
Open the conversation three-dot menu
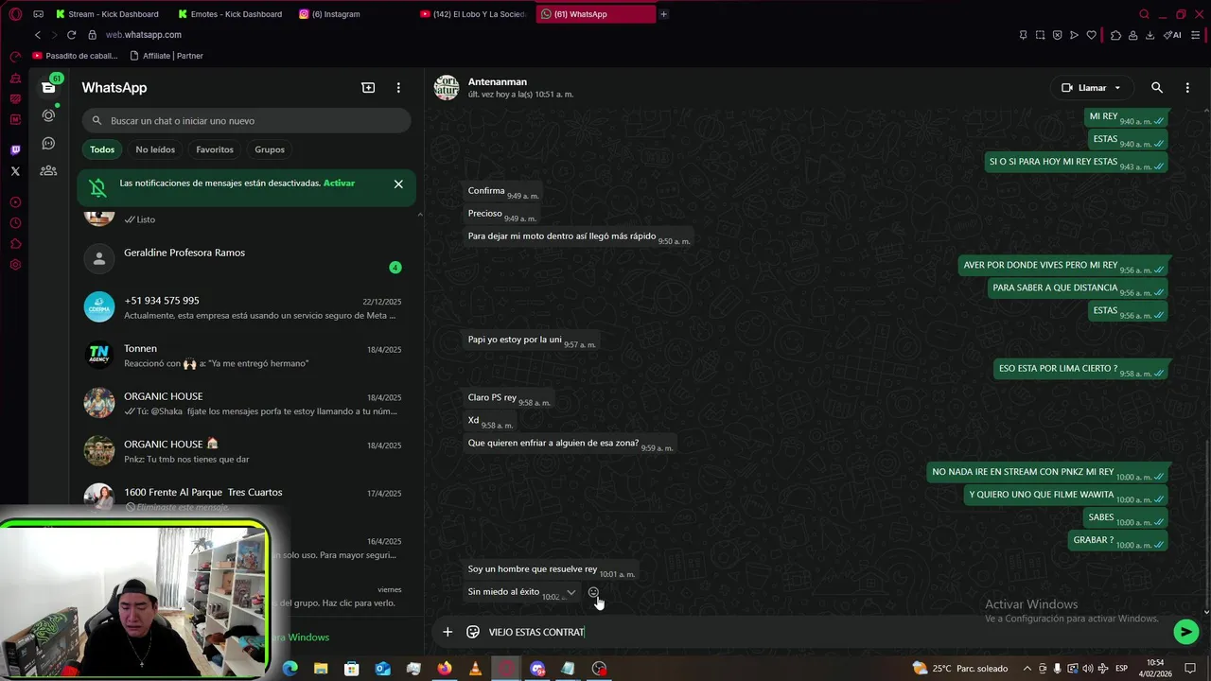tap(1187, 87)
